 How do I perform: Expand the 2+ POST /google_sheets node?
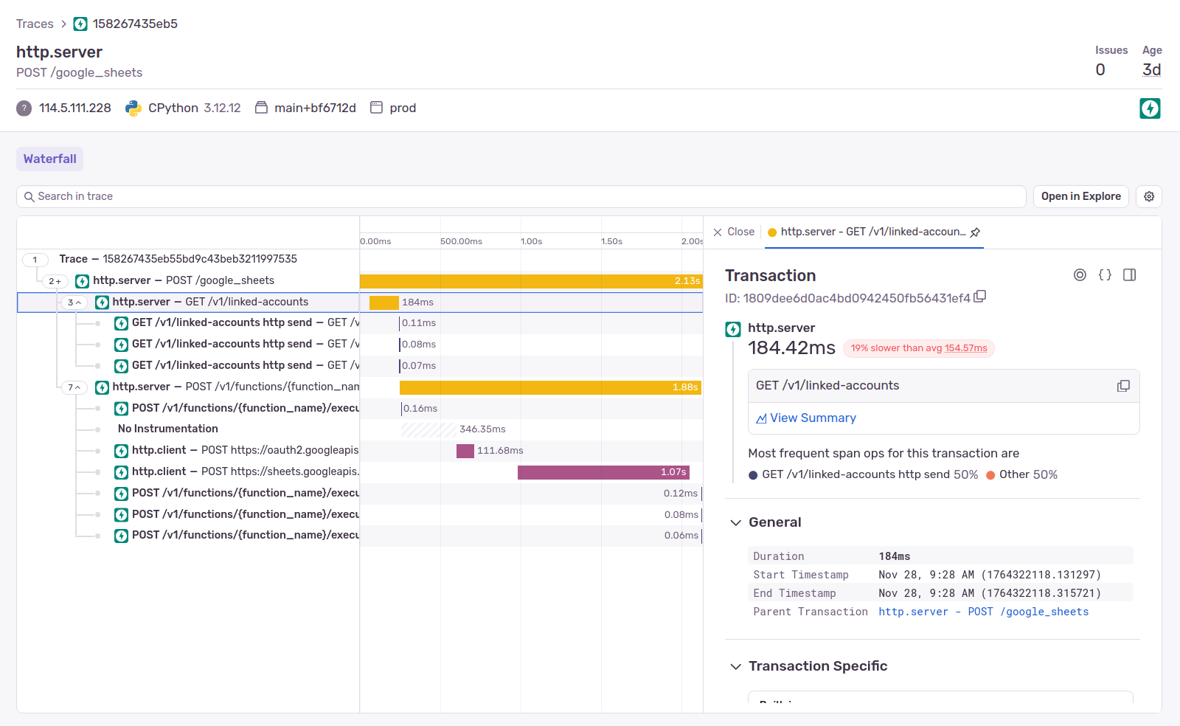[x=55, y=281]
